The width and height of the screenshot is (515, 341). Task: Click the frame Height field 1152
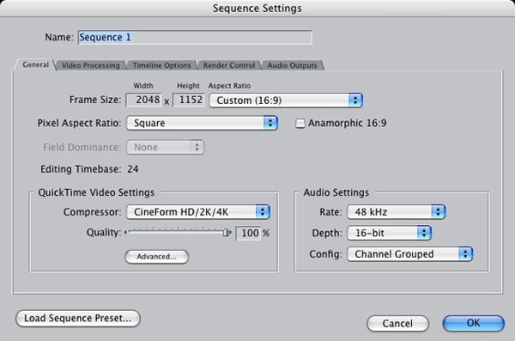[189, 100]
